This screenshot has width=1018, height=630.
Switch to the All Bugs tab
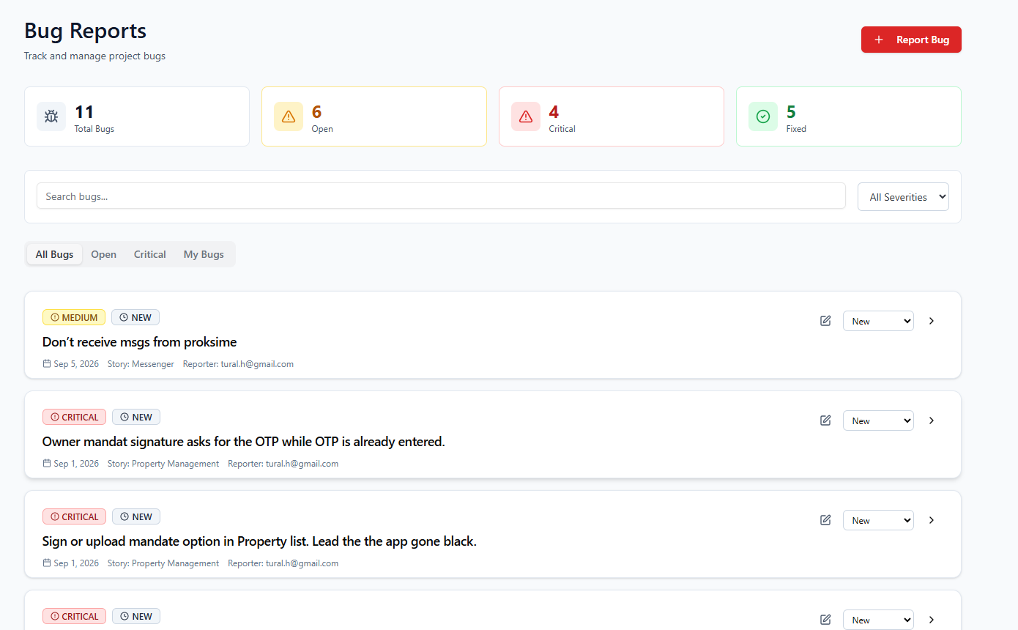55,254
